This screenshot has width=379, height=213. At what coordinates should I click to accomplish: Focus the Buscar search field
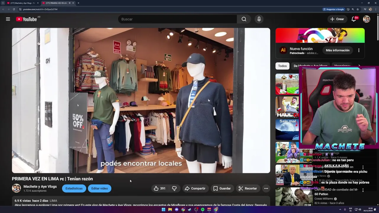[x=178, y=19]
